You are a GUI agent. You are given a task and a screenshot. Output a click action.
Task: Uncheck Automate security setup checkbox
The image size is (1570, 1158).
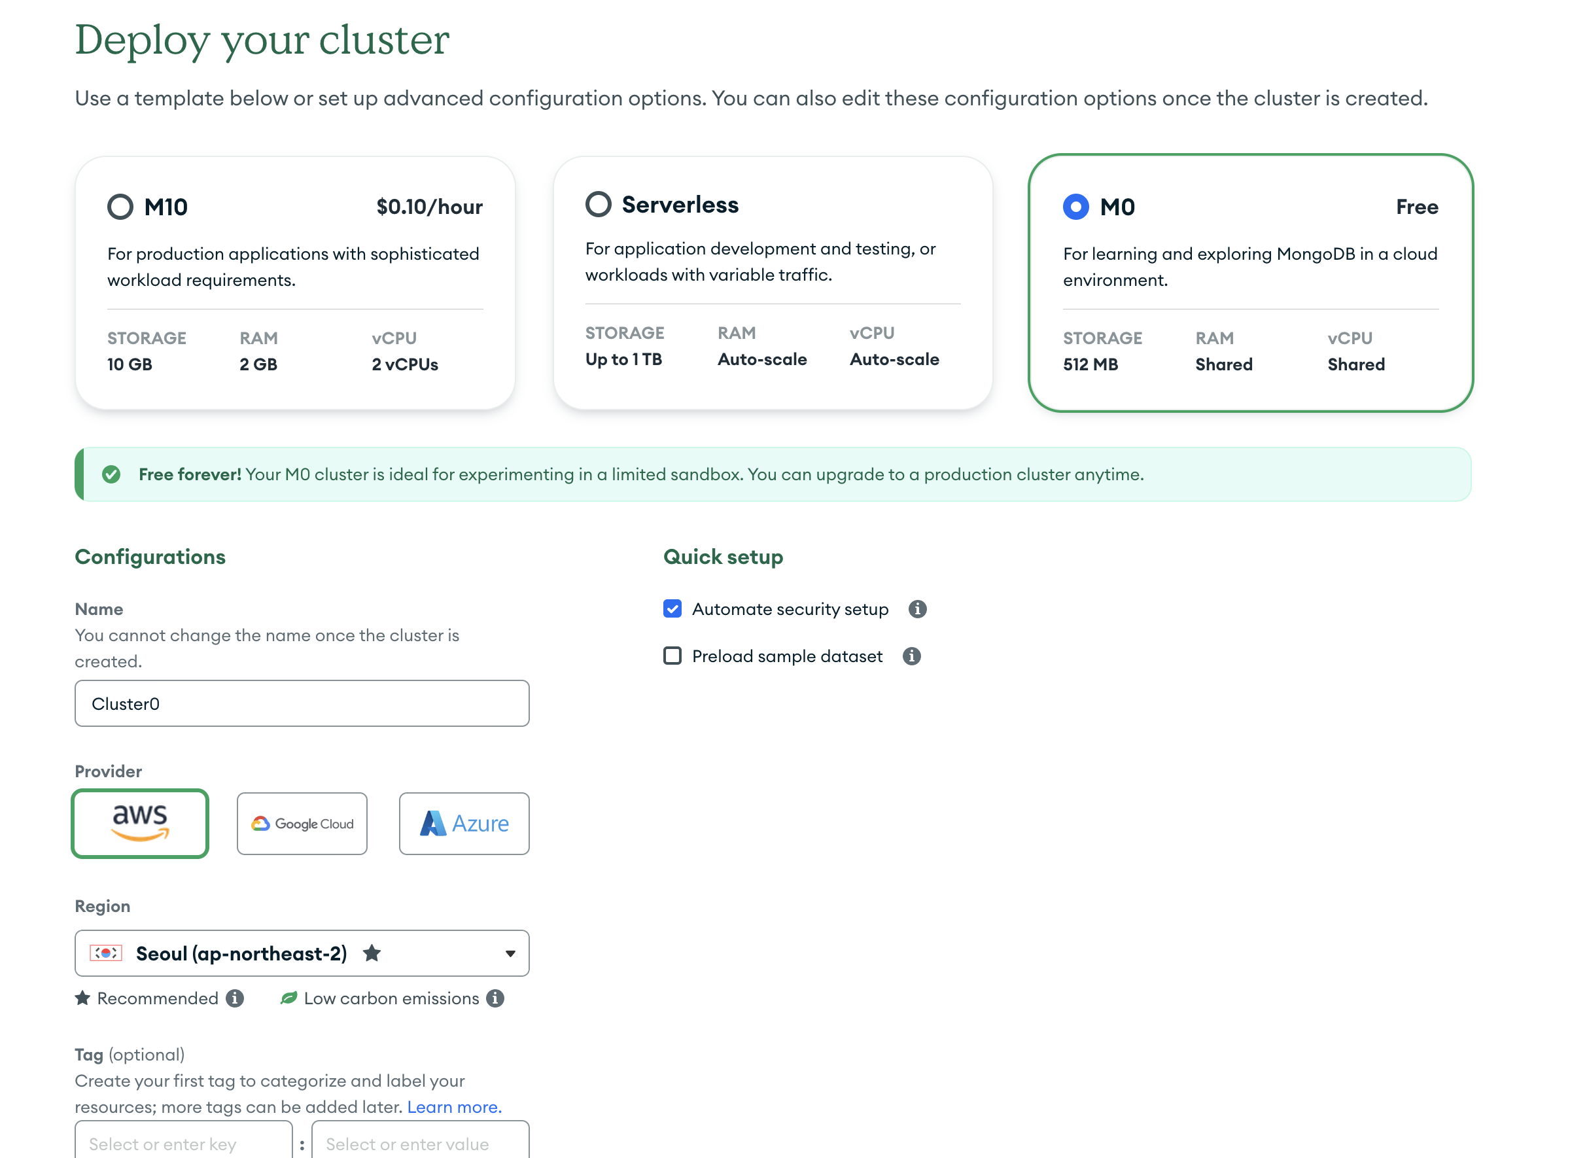pyautogui.click(x=672, y=608)
